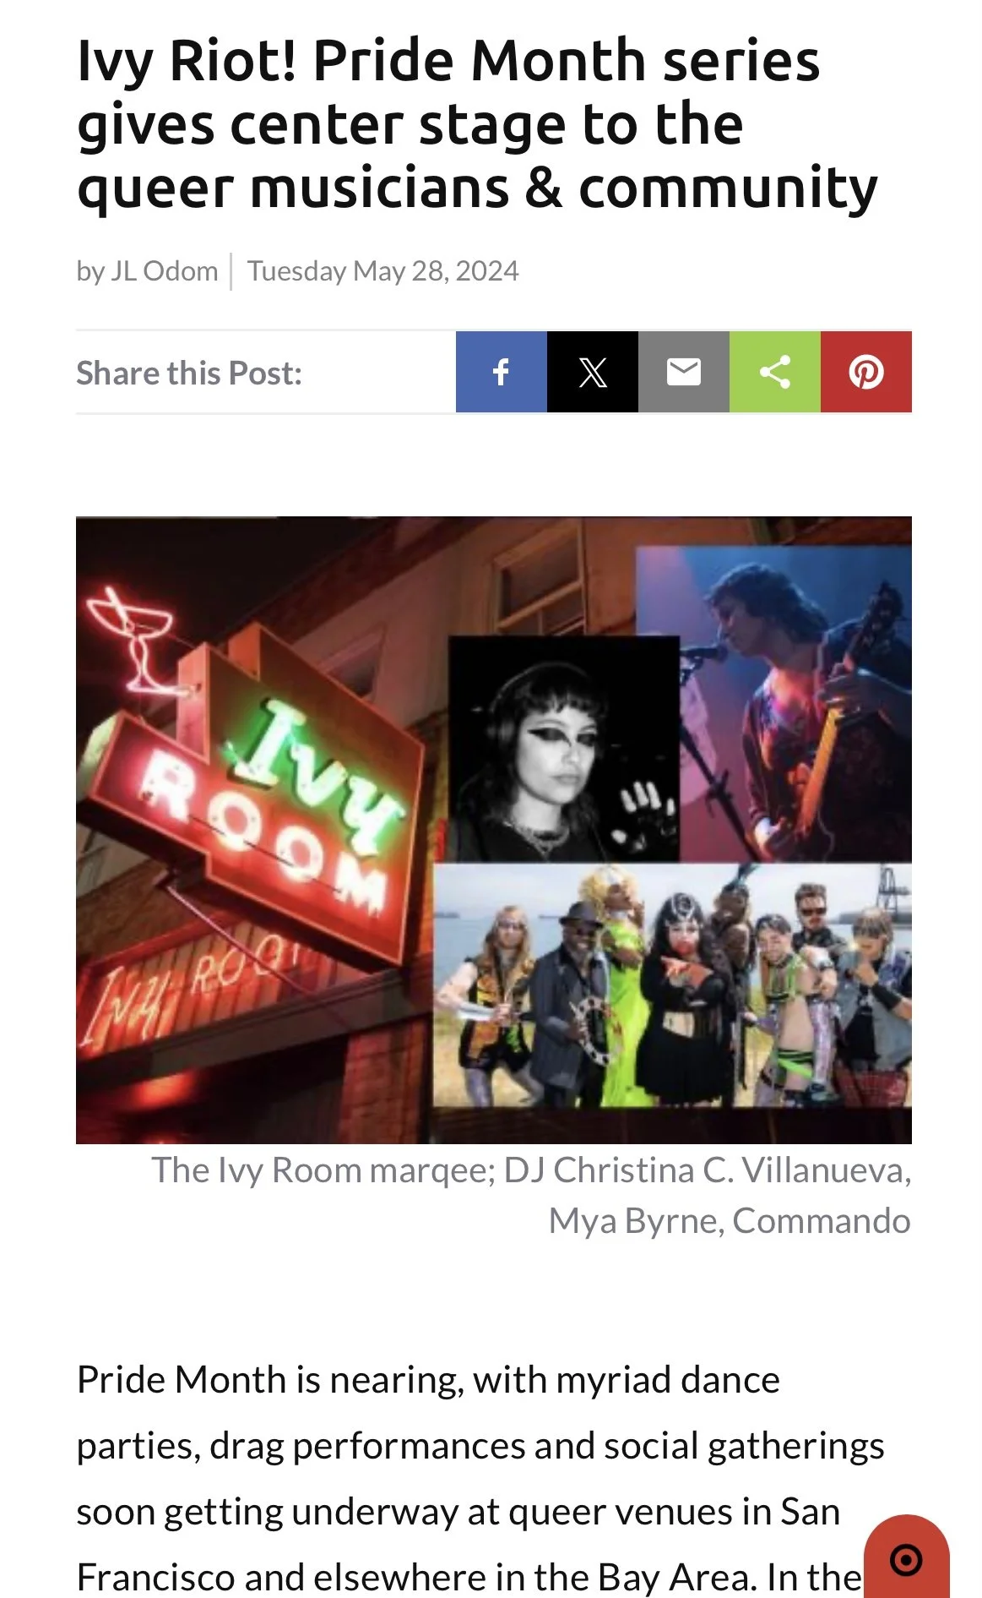
Task: Select the Tuesday May 28, 2024 date
Action: click(382, 271)
